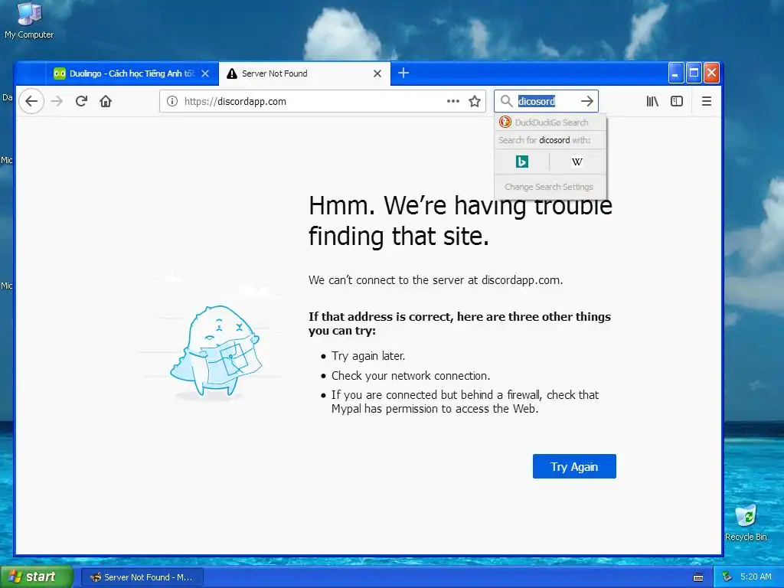The image size is (784, 588).
Task: Select the My Computer desktop icon
Action: pyautogui.click(x=29, y=21)
